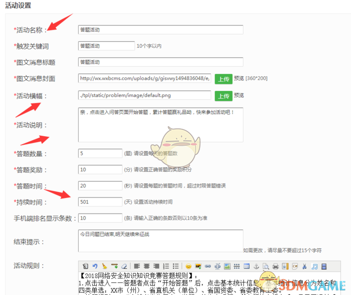Screen dimensions: 351x295
Task: Click the green 上传 button for 图文消息封面
Action: point(224,79)
